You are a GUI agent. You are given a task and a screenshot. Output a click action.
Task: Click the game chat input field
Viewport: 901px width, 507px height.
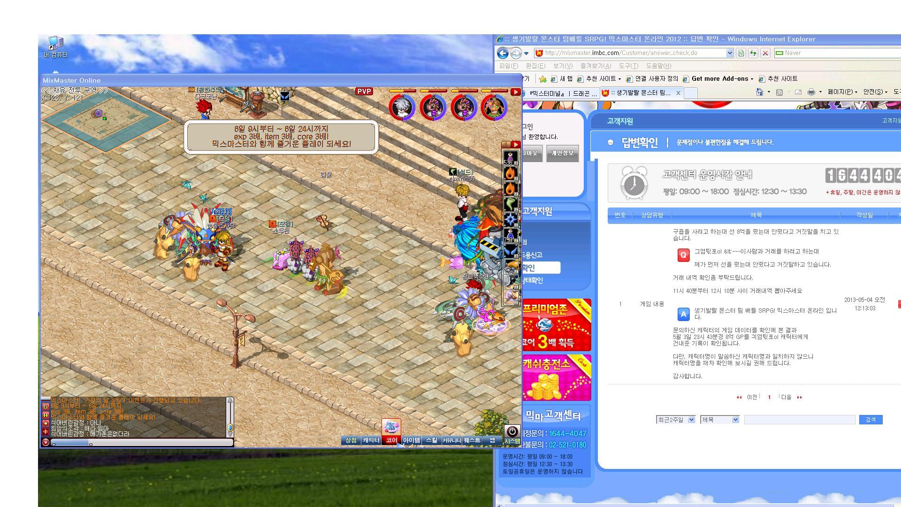tap(142, 443)
